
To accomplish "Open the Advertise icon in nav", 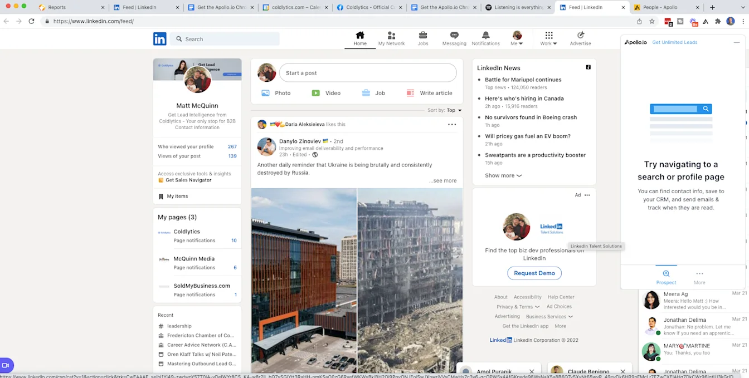I will [580, 39].
